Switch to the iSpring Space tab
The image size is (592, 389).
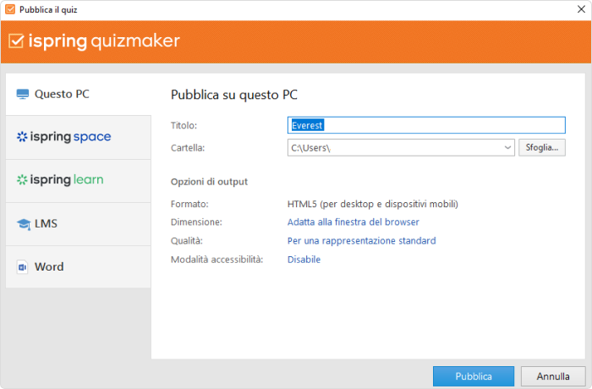click(x=78, y=138)
